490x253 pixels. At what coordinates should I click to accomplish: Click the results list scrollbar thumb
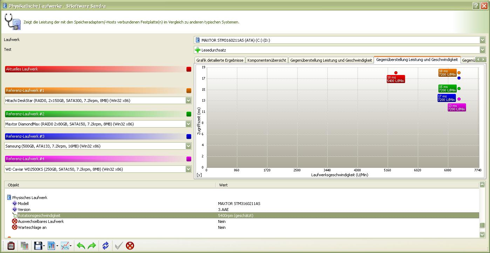coord(482,225)
